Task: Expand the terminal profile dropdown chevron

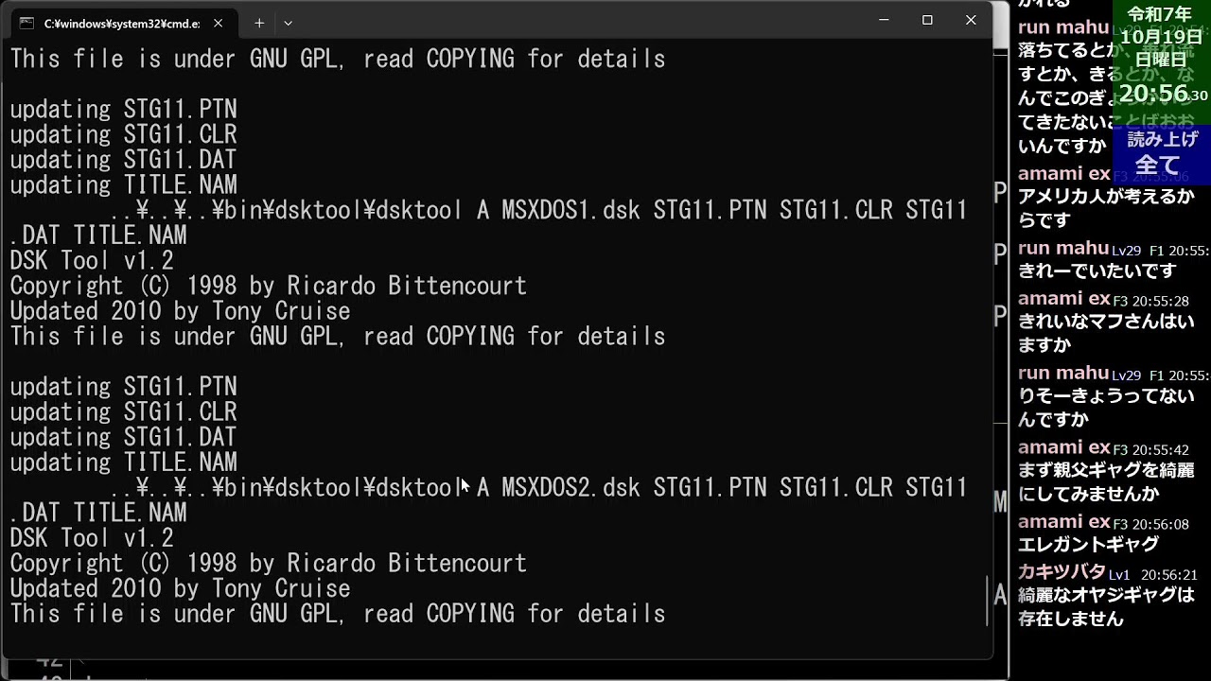Action: click(288, 22)
